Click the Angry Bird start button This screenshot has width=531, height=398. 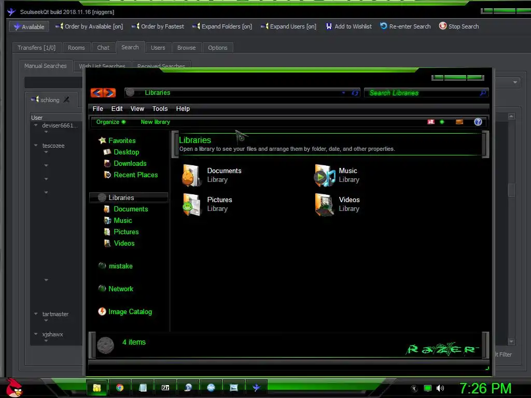pyautogui.click(x=14, y=388)
